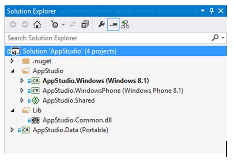Click Sync with Active Document icon
Viewport: 234px width, 165px height.
coord(73,25)
